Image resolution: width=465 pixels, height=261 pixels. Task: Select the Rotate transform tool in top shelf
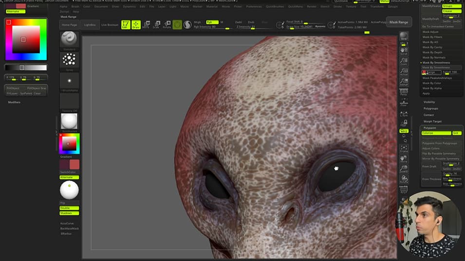coord(167,25)
